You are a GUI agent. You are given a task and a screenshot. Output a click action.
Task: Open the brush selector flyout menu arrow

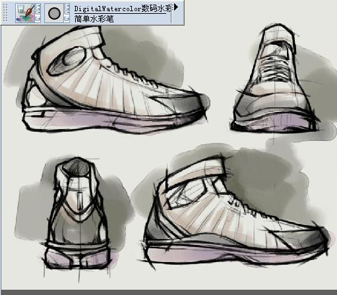(176, 7)
